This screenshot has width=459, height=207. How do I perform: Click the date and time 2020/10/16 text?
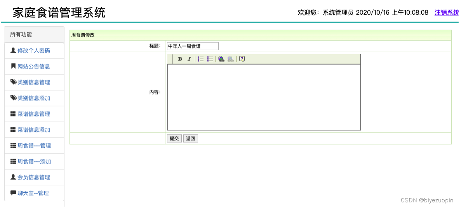click(392, 12)
